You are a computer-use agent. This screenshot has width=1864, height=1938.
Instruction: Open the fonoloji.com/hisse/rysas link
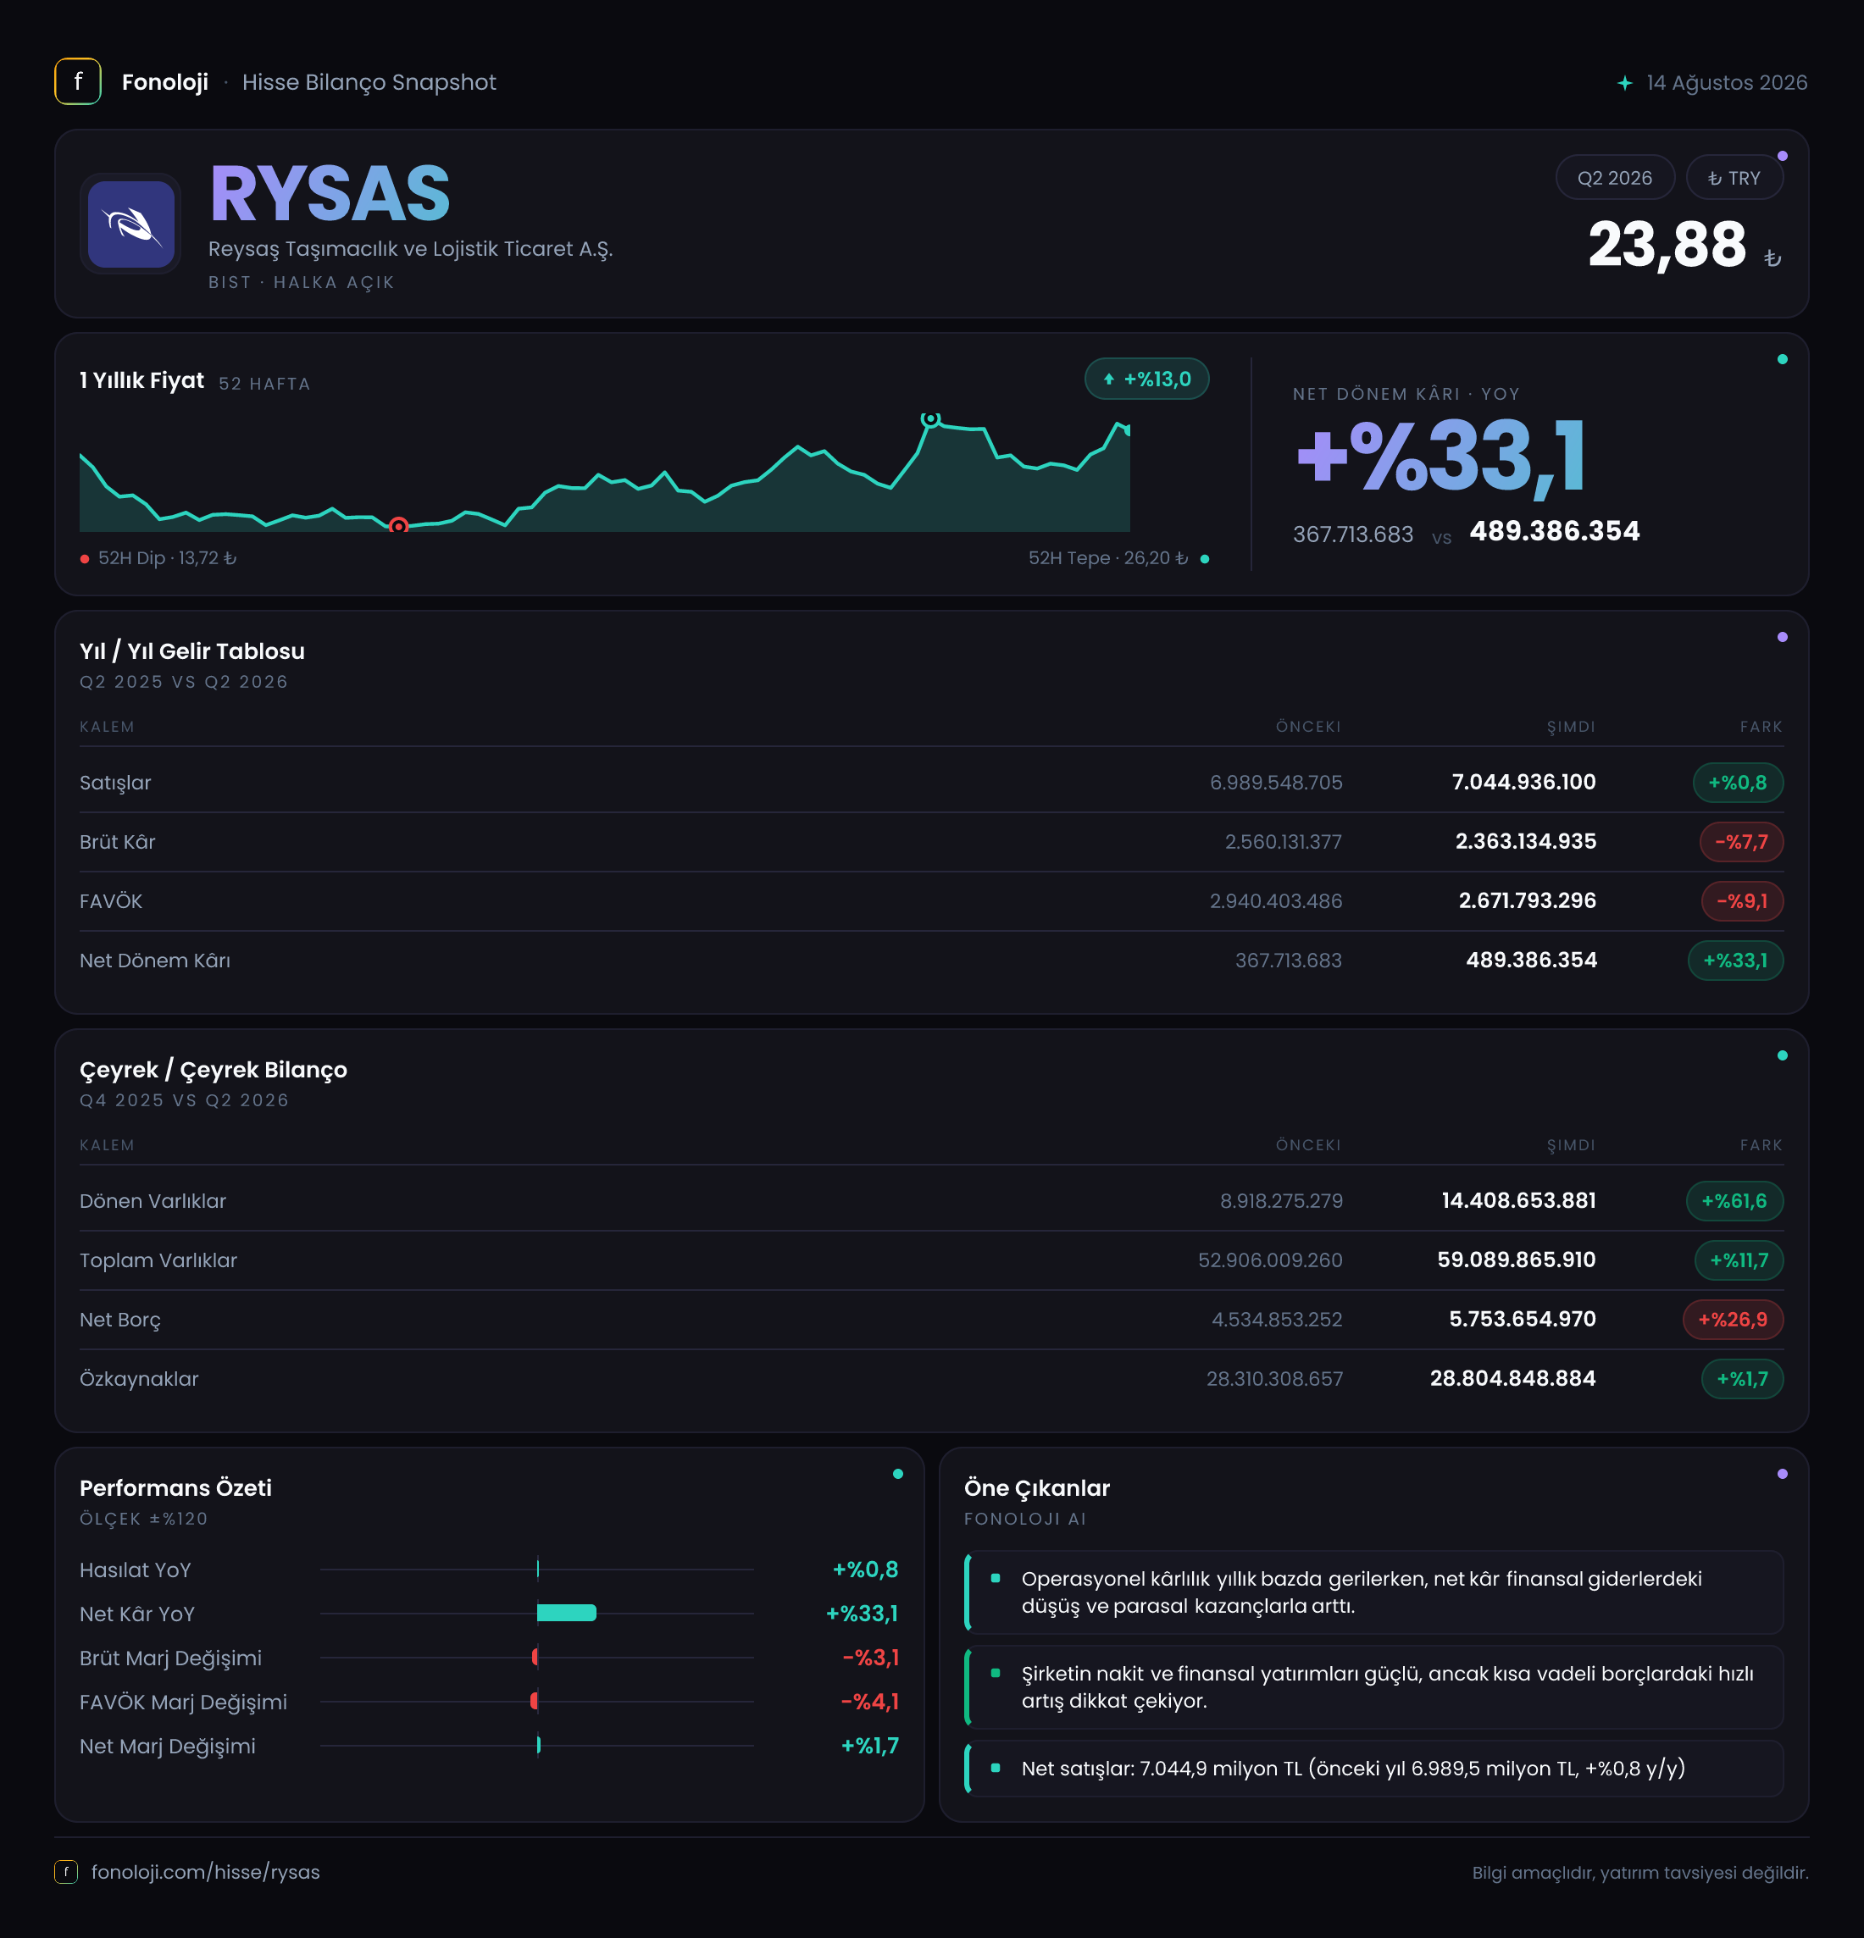[206, 1872]
